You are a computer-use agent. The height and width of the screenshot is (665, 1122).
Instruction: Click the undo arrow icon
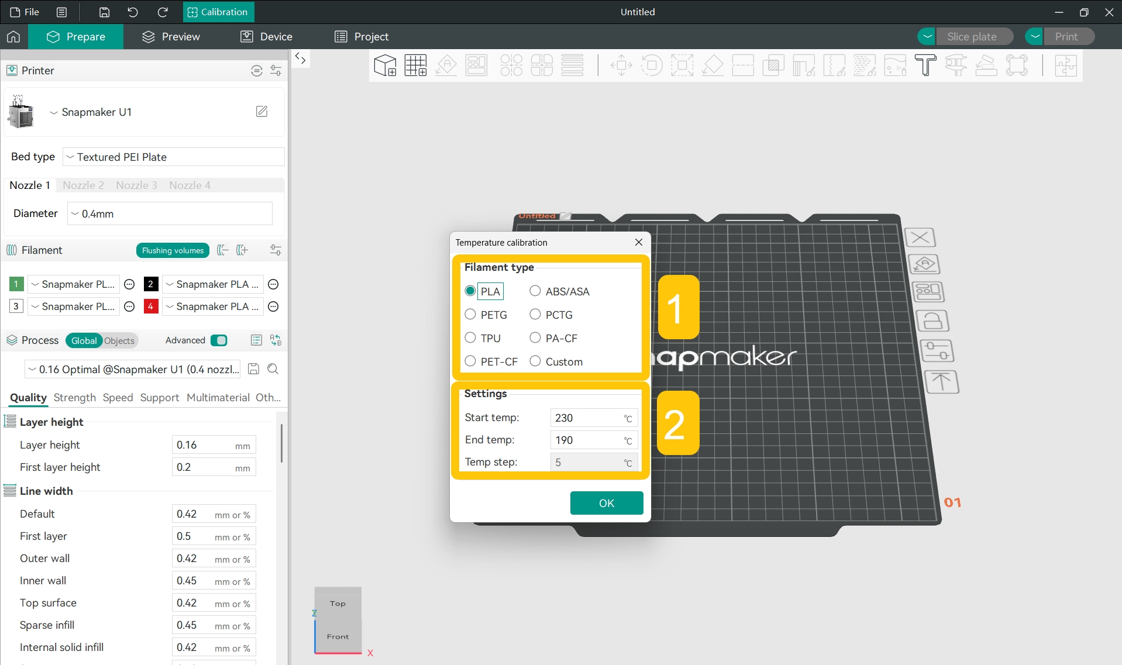click(133, 12)
